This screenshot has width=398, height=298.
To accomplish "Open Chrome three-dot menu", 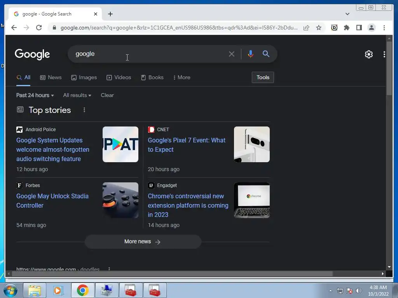I will coord(384,28).
